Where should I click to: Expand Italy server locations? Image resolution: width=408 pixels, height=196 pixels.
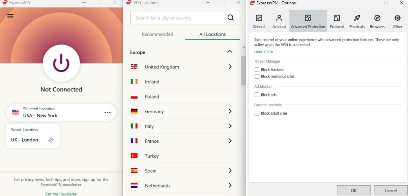pyautogui.click(x=230, y=126)
